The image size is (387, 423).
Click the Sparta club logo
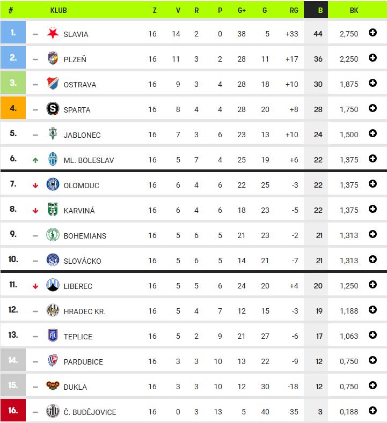(53, 108)
